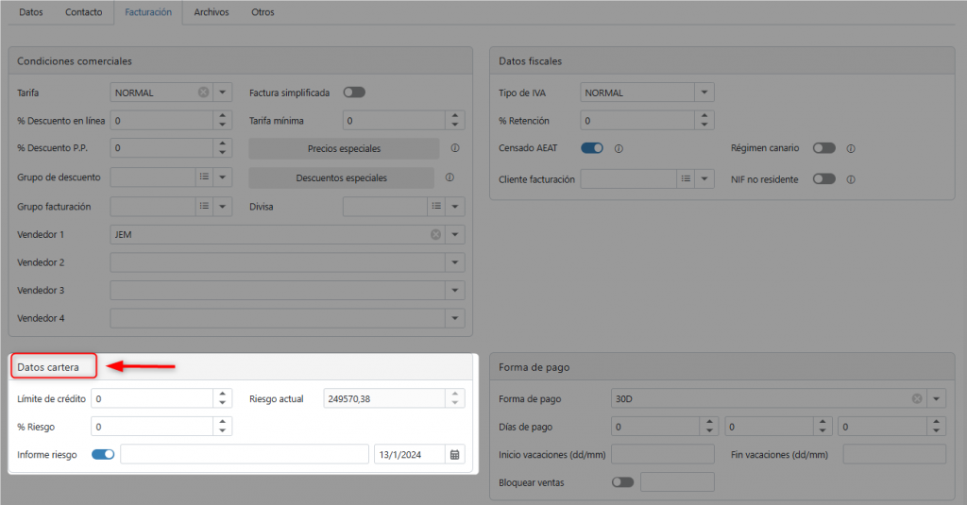The height and width of the screenshot is (505, 967).
Task: Clear the Forma de pago 30D value
Action: [916, 399]
